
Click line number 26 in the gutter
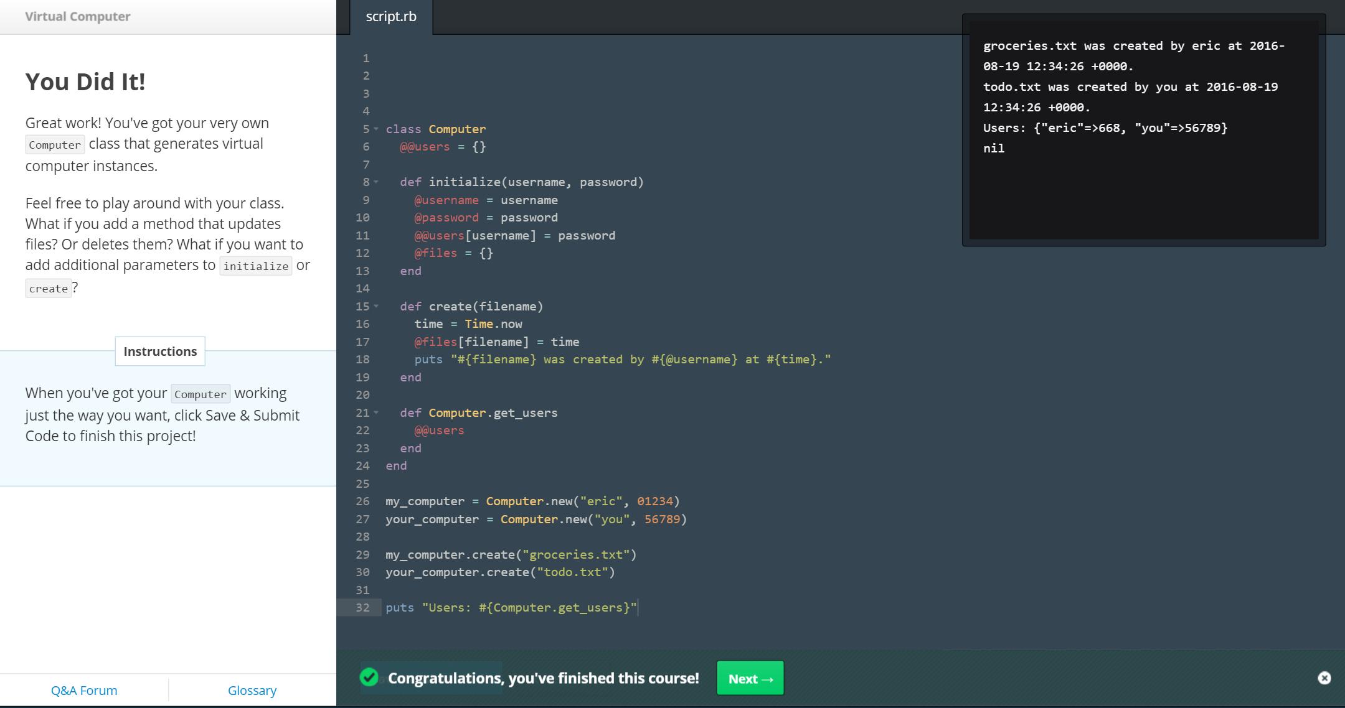362,501
